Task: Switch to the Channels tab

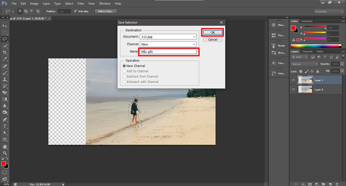Action: pyautogui.click(x=307, y=51)
